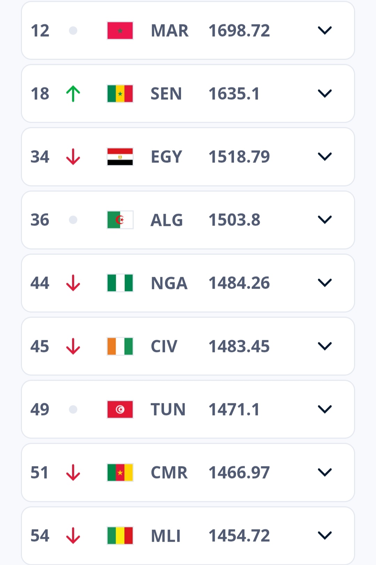Open TUN row dropdown chevron
This screenshot has height=565, width=376.
(x=325, y=409)
